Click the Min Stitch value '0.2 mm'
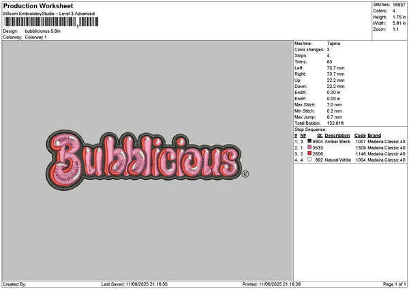The height and width of the screenshot is (289, 409). [335, 111]
